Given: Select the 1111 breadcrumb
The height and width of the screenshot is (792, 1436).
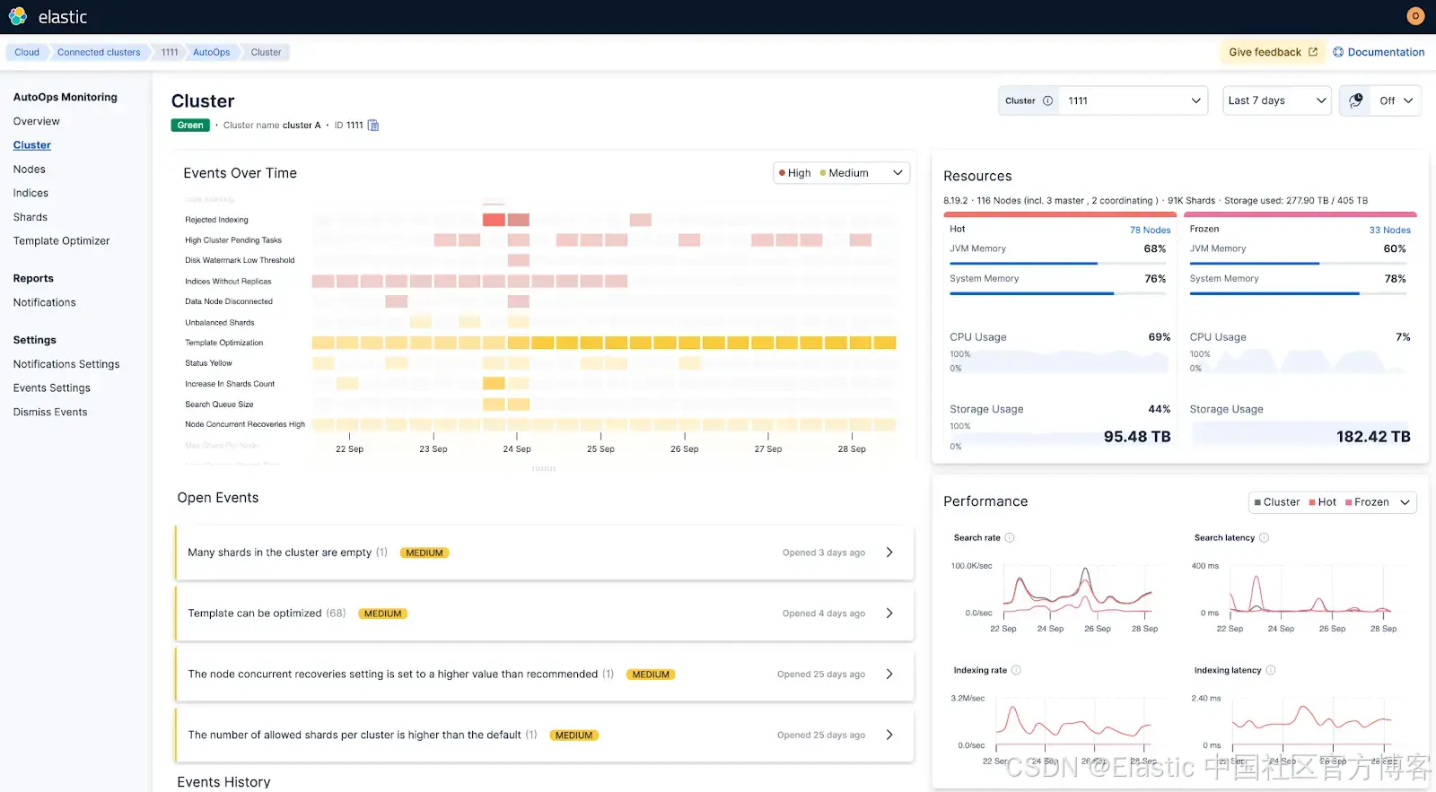Looking at the screenshot, I should pos(170,52).
